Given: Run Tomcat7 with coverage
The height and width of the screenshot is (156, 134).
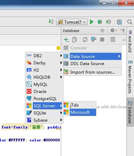Looking at the screenshot, I should (108, 22).
